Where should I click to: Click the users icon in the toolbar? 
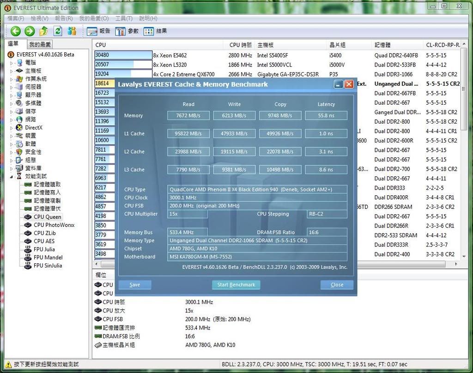pos(72,31)
